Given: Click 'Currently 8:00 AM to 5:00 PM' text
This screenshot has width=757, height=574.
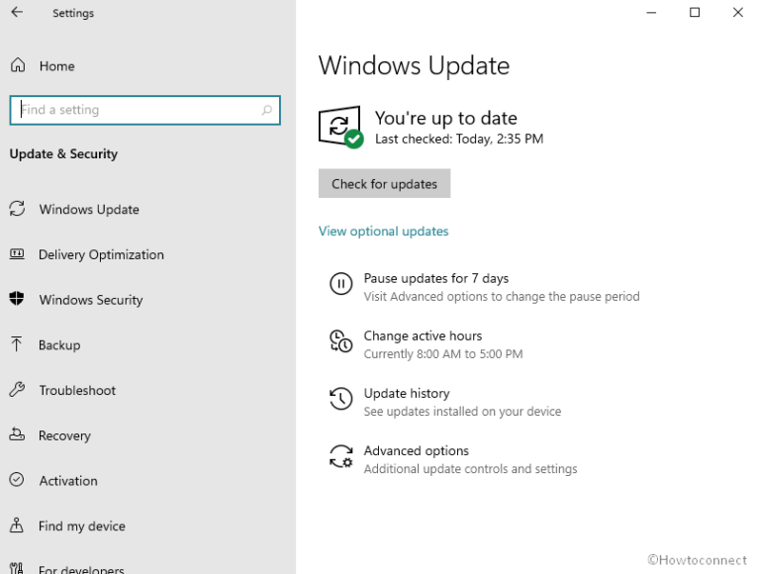Looking at the screenshot, I should tap(443, 354).
